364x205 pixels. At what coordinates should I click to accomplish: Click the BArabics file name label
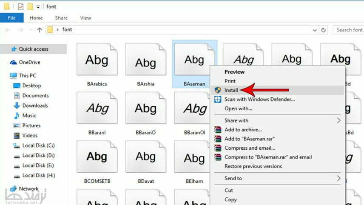click(97, 84)
